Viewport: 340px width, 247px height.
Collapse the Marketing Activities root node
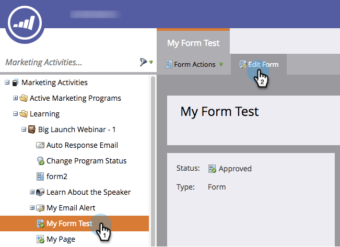(x=7, y=83)
